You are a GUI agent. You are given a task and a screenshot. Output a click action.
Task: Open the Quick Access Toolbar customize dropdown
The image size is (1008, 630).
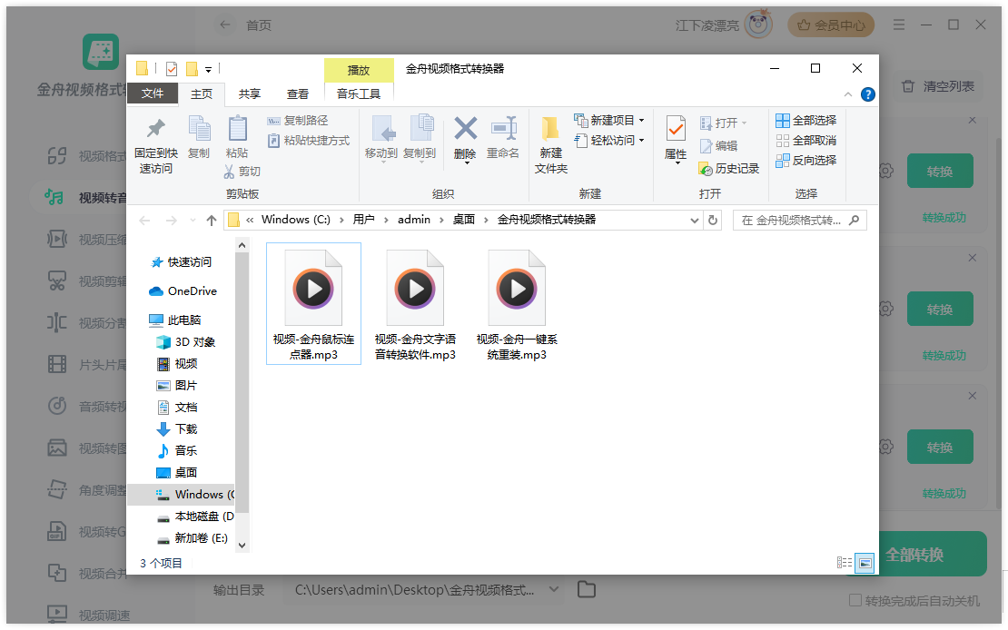[208, 69]
